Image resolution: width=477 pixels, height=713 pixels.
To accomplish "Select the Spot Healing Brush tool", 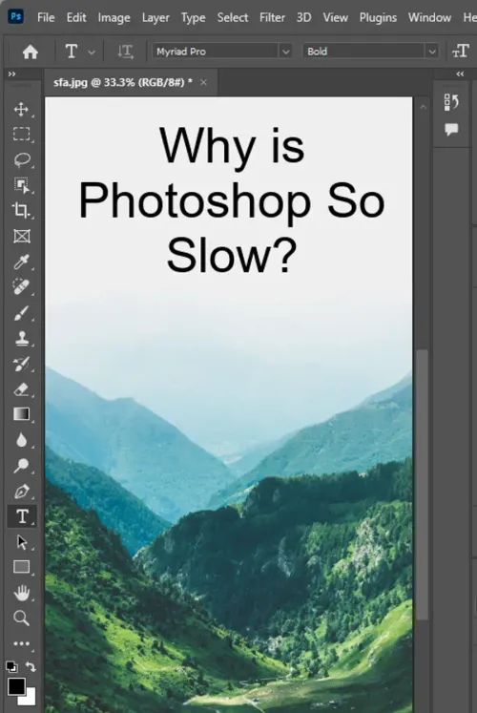I will pos(21,287).
